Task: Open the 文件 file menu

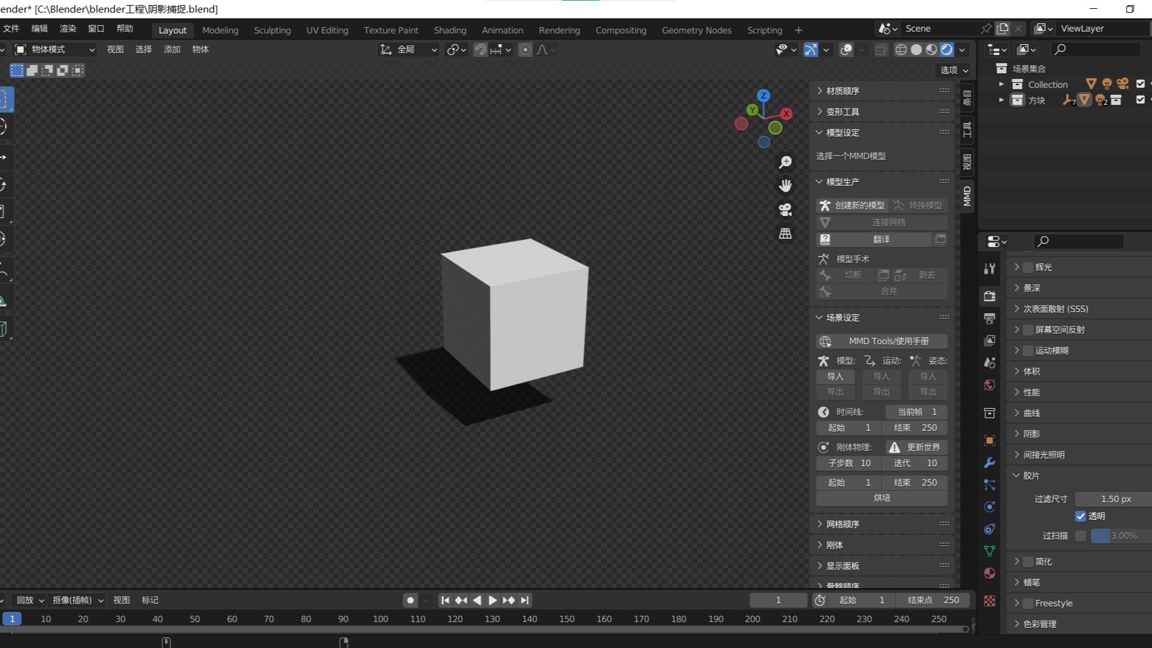Action: pyautogui.click(x=11, y=29)
